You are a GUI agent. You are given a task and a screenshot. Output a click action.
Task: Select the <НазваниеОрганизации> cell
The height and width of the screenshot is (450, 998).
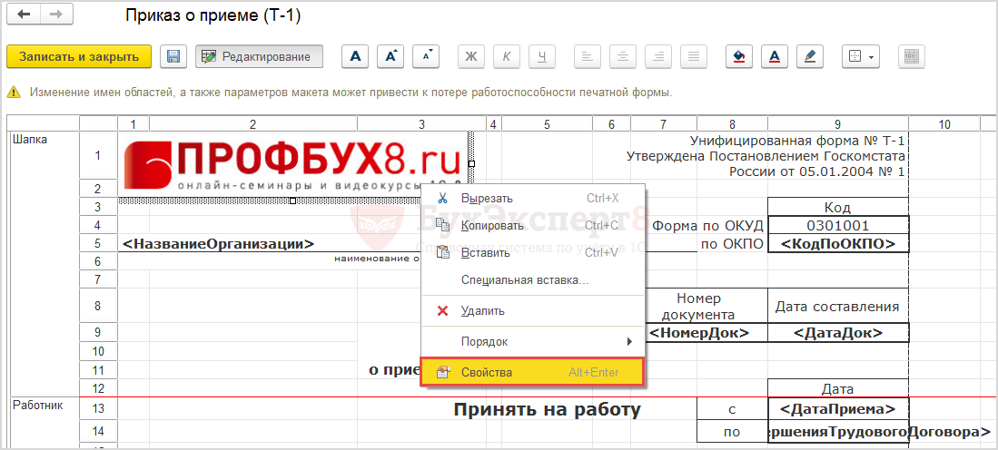pyautogui.click(x=218, y=244)
